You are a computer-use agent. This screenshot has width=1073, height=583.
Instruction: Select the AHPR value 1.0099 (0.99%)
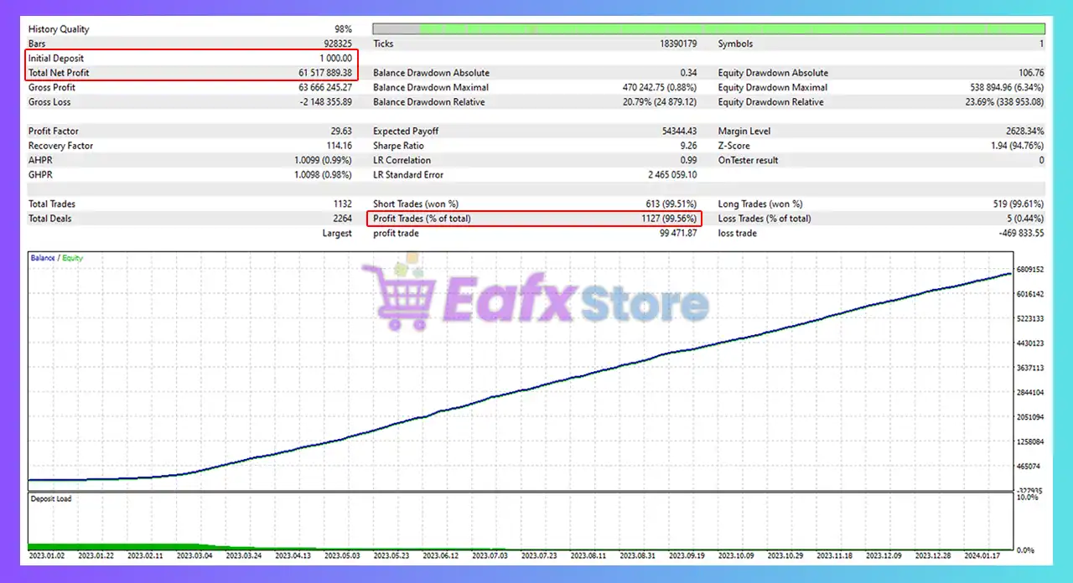pyautogui.click(x=324, y=160)
